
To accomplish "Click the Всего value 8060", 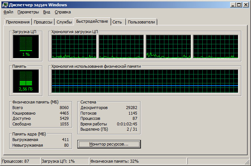I will point(64,108).
